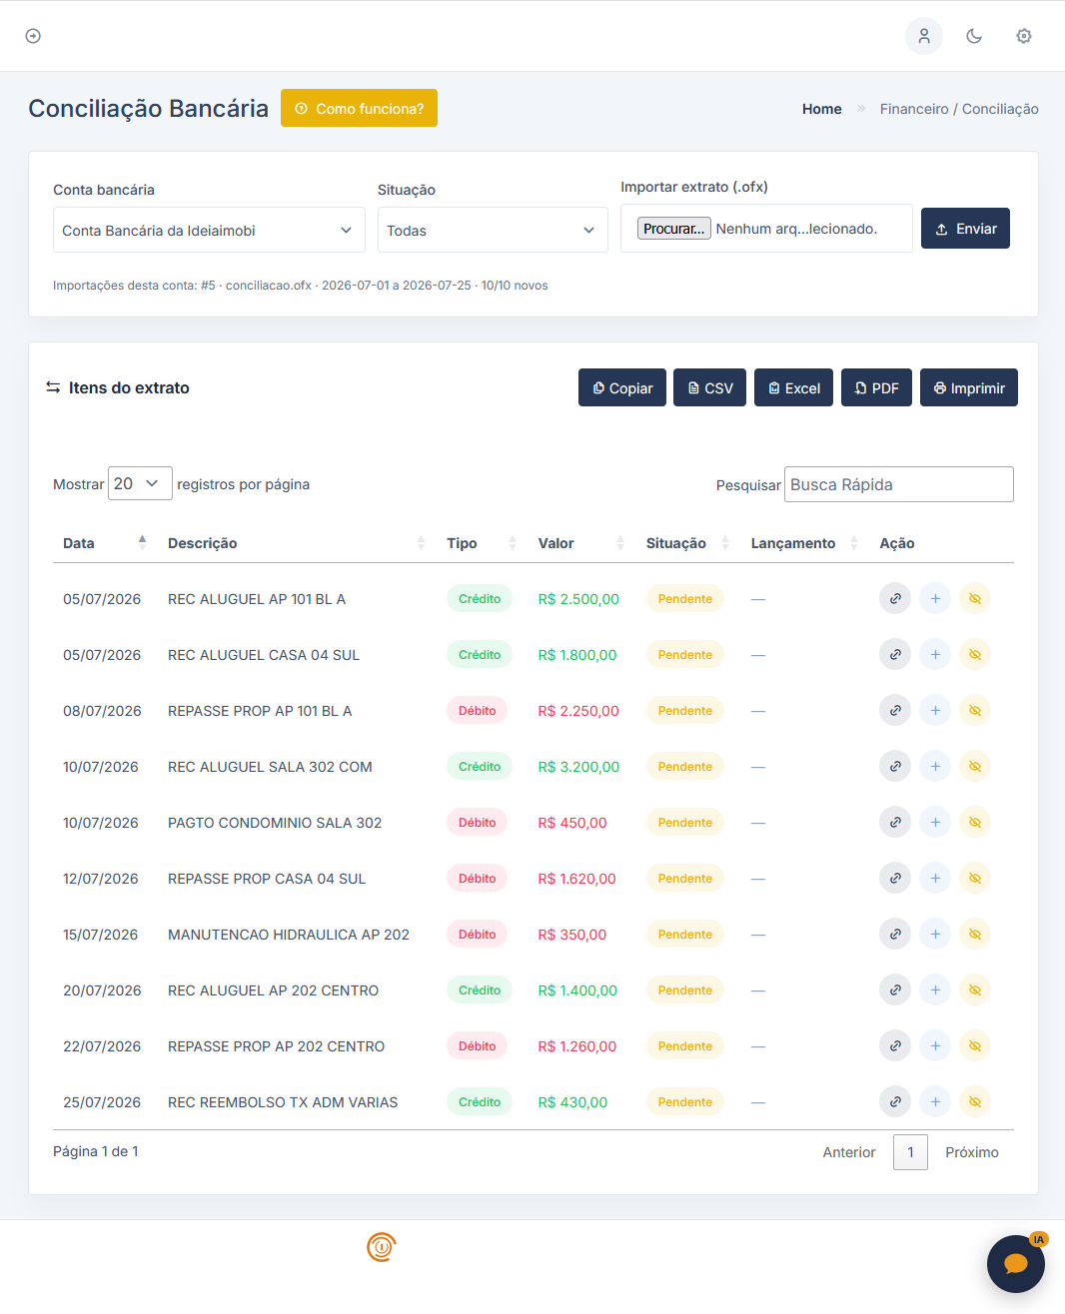The image size is (1065, 1314).
Task: Click Financeiro / Conciliação breadcrumb
Action: tap(959, 109)
